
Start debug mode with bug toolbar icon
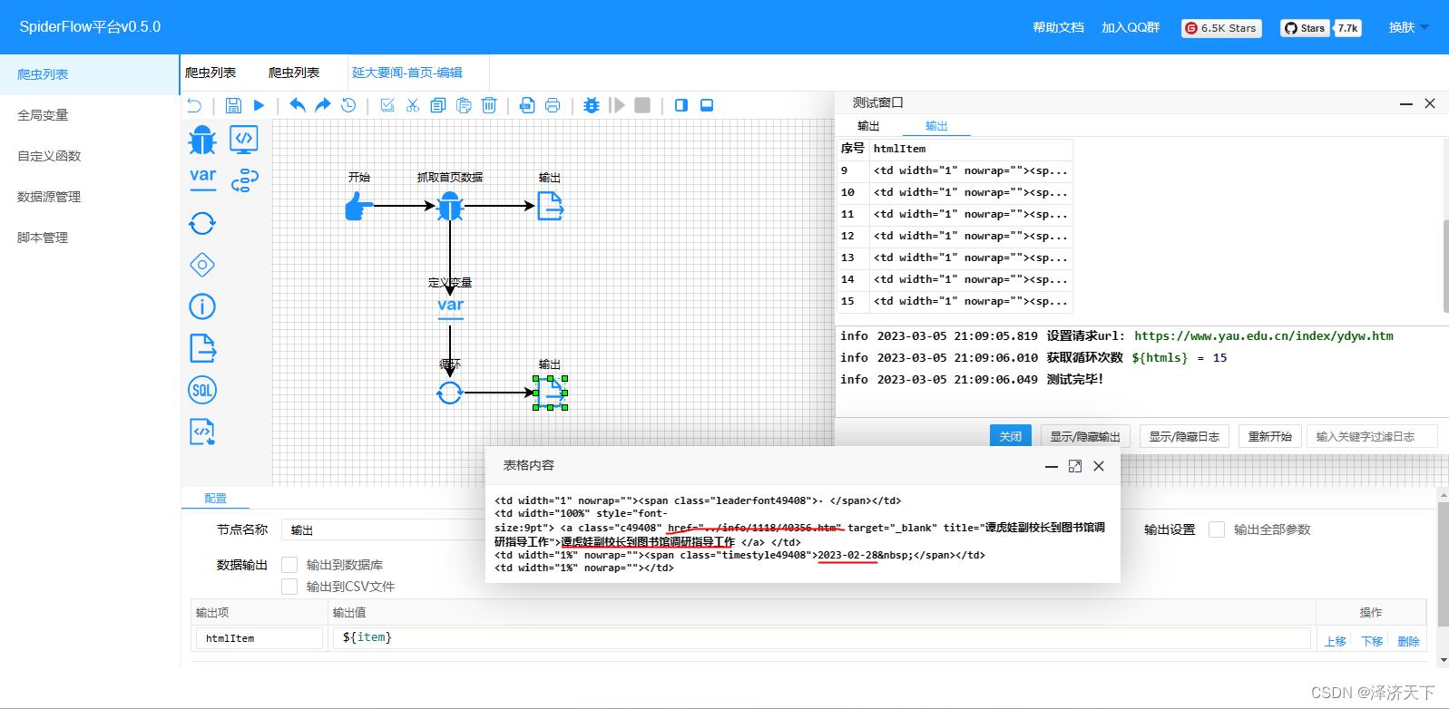592,105
